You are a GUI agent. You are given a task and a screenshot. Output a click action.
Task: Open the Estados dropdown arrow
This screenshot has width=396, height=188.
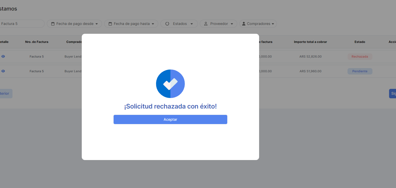(x=191, y=24)
